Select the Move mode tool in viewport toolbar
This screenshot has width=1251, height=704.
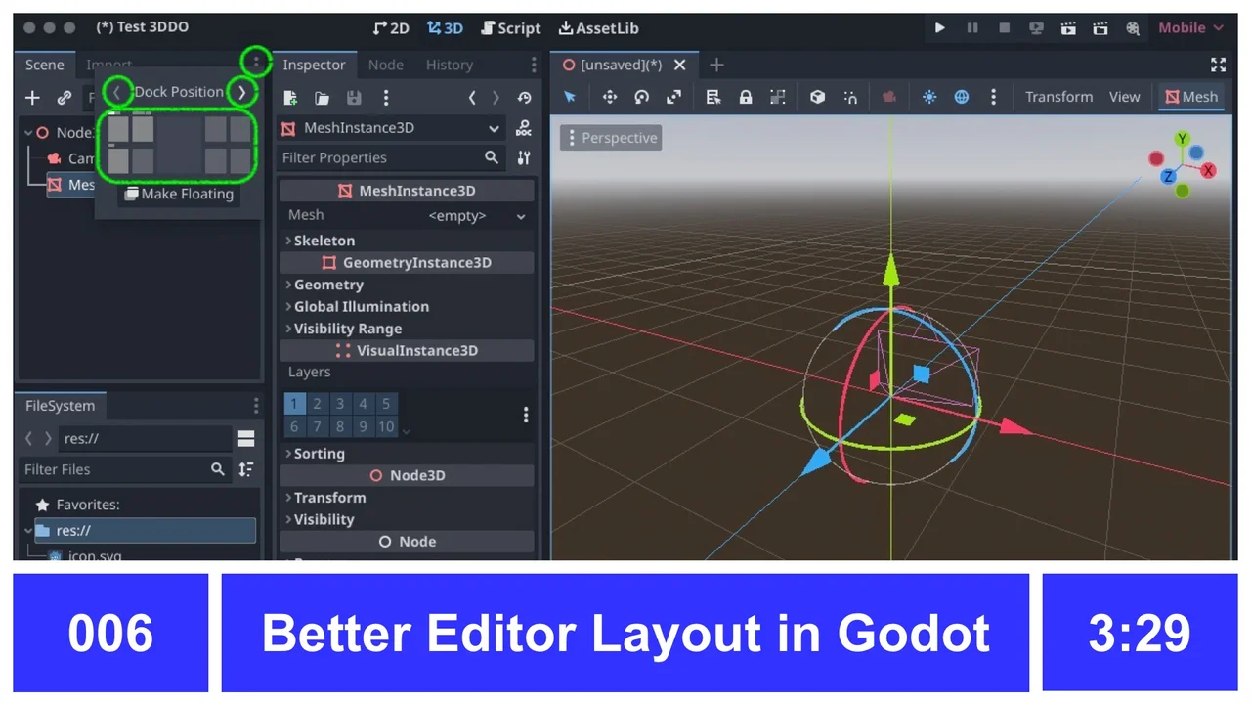point(610,97)
